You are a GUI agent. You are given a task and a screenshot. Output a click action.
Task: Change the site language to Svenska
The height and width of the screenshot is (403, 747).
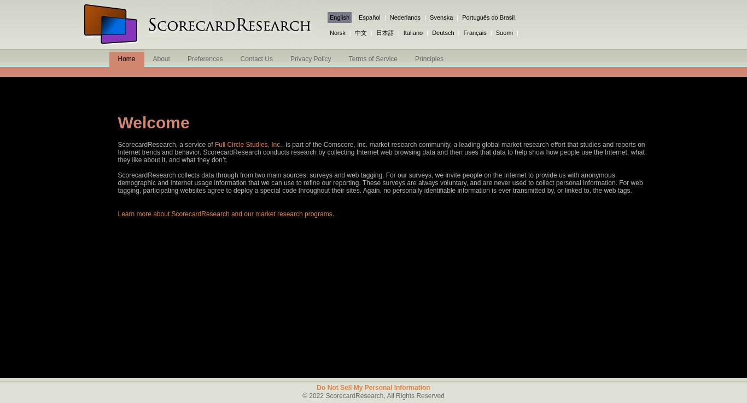coord(441,17)
